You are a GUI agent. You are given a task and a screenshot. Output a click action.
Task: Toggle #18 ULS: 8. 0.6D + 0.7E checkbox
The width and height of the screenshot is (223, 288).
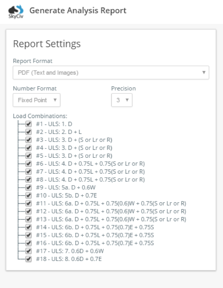point(28,259)
